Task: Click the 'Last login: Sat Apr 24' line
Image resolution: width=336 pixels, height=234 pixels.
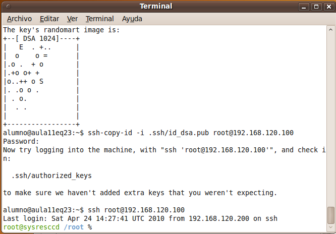Action: 140,218
